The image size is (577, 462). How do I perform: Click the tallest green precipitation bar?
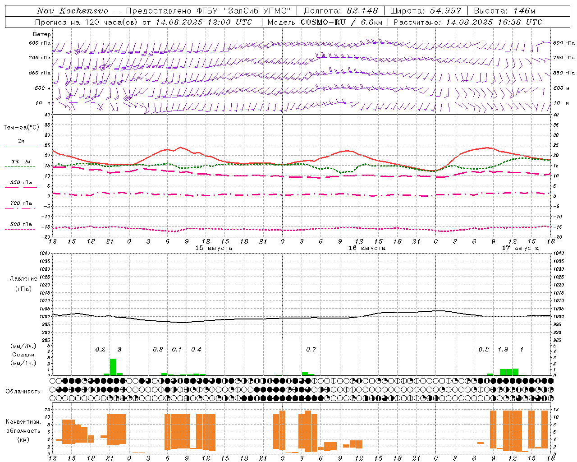tap(113, 367)
